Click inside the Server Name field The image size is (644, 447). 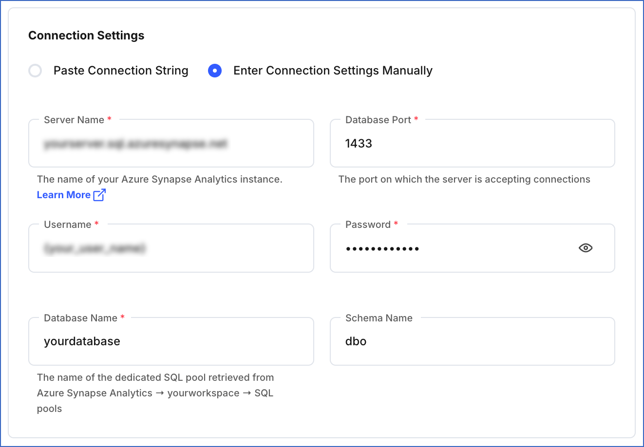(x=170, y=143)
